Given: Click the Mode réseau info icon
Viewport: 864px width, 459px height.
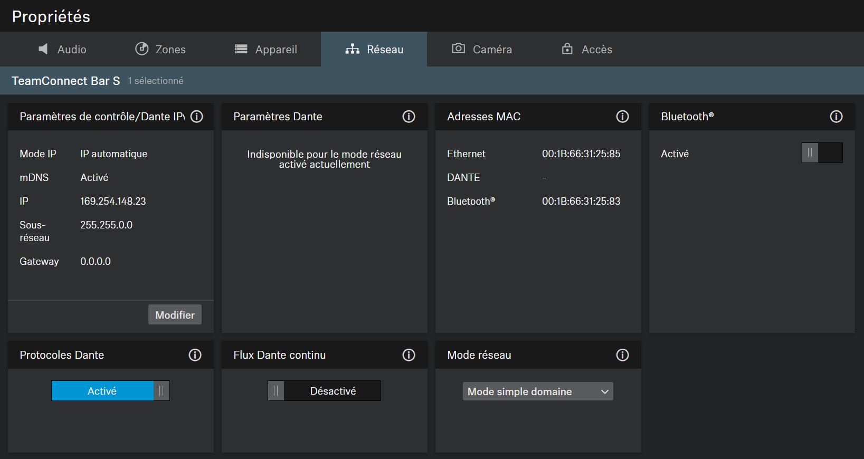Looking at the screenshot, I should point(622,355).
